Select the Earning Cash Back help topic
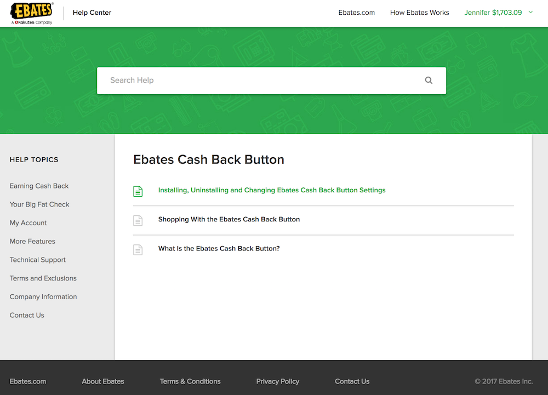This screenshot has height=395, width=548. (39, 186)
